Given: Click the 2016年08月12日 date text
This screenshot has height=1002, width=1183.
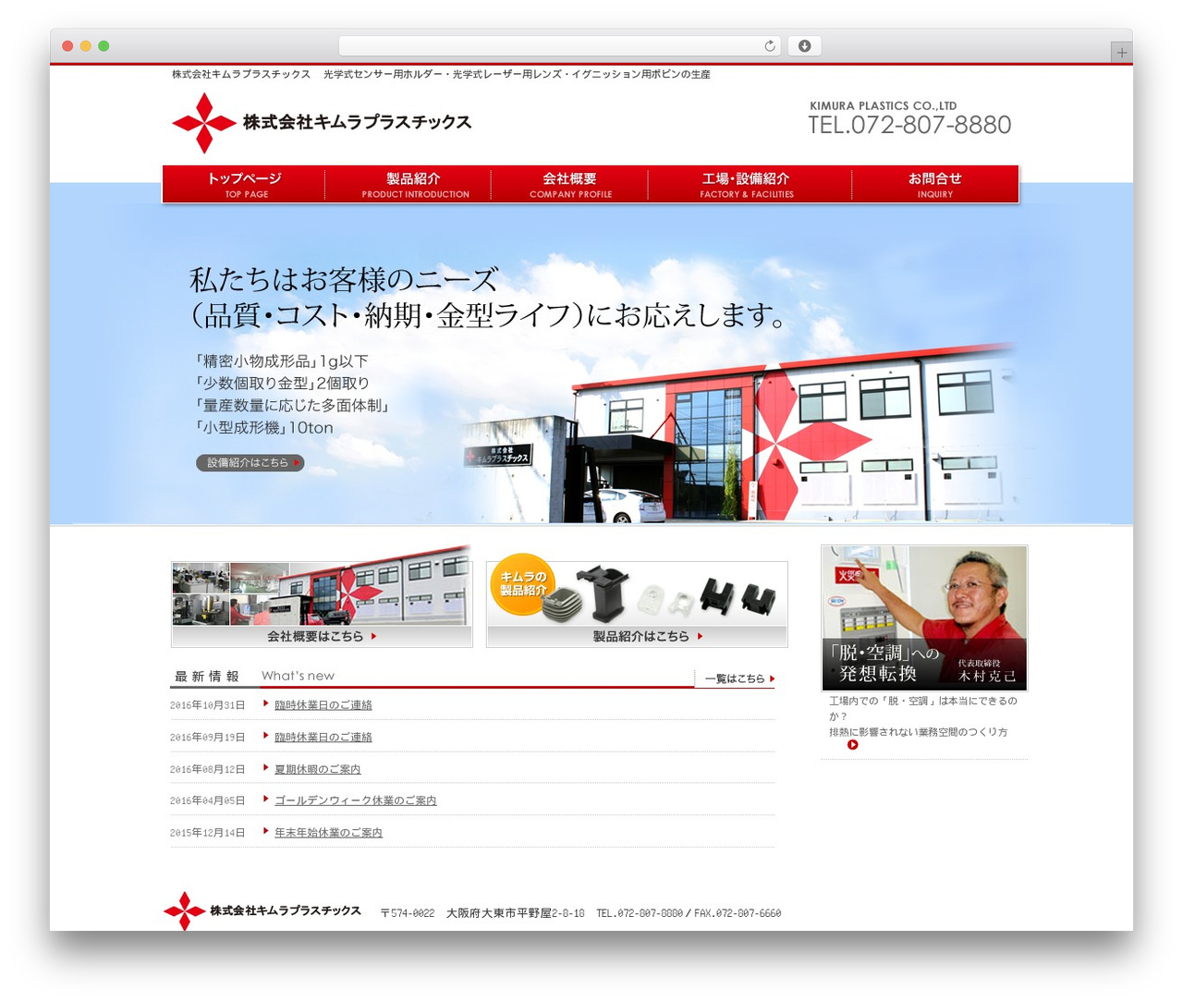Looking at the screenshot, I should tap(208, 769).
